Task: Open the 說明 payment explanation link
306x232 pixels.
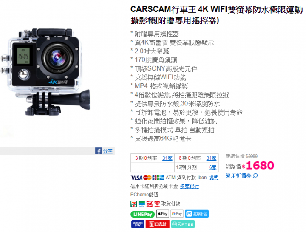Action: pyautogui.click(x=214, y=178)
